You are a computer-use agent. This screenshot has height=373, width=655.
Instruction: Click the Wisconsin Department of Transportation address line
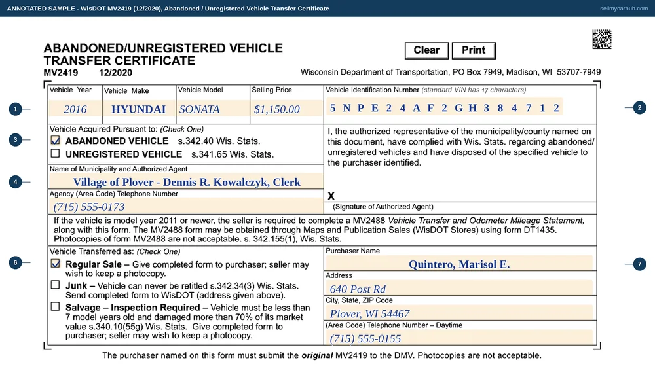451,72
